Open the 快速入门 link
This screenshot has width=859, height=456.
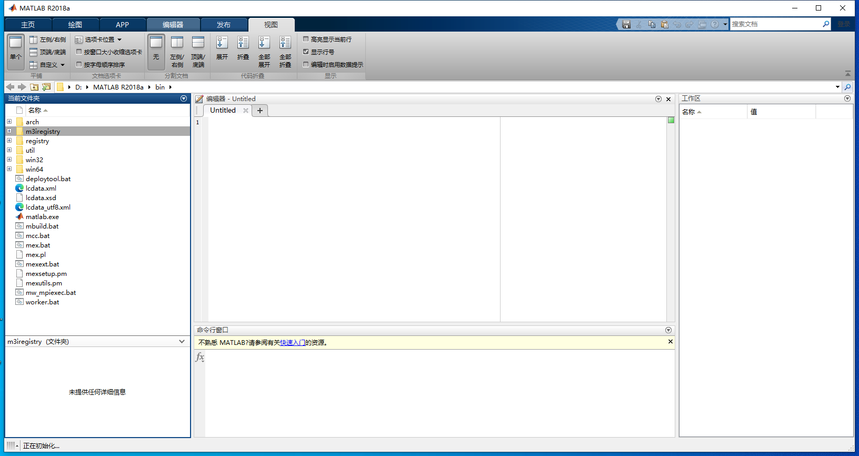(293, 343)
